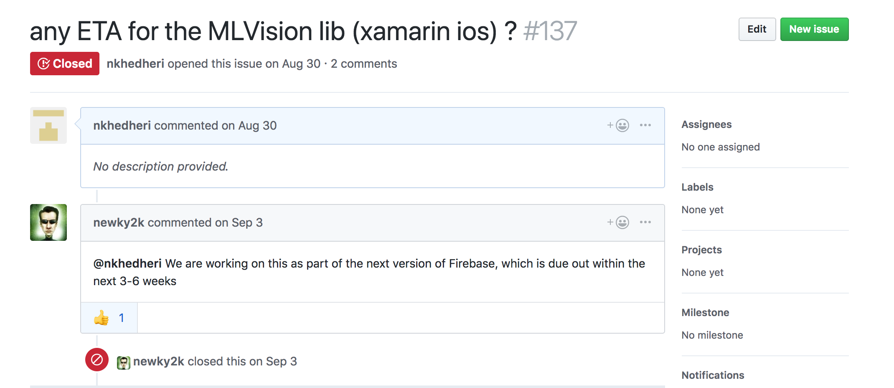
Task: Click the green New issue button
Action: 814,29
